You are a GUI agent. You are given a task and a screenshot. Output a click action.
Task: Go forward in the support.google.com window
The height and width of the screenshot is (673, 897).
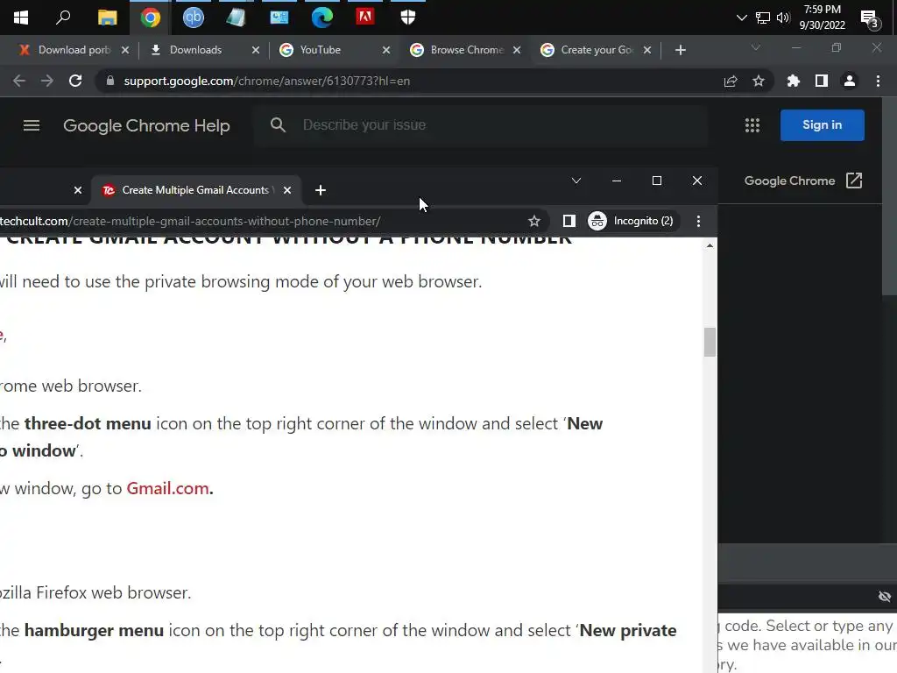coord(47,81)
